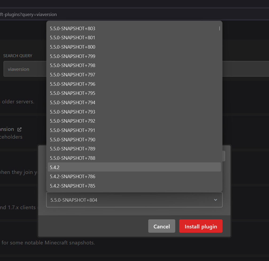269x261 pixels.
Task: Collapse the version dropdown showing 5.5.0-SNAPSHOT+804
Action: (134, 200)
